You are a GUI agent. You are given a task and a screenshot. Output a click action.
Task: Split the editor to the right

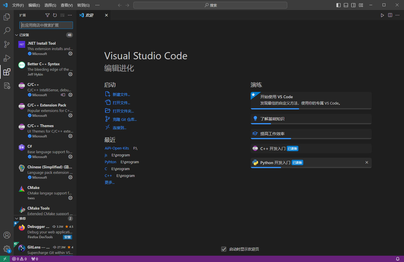[390, 15]
